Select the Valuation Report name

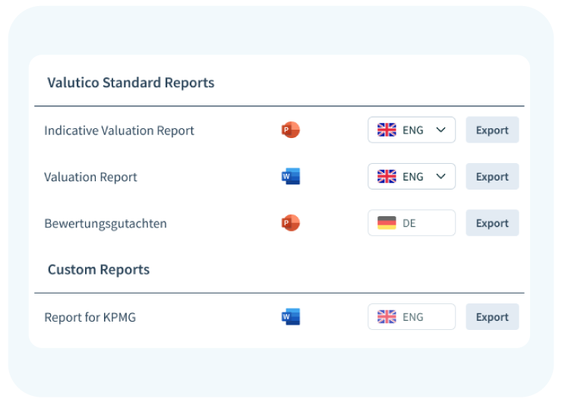pyautogui.click(x=90, y=177)
